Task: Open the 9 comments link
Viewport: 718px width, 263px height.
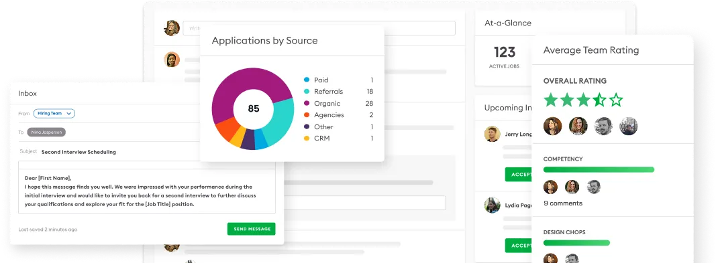Action: click(563, 203)
